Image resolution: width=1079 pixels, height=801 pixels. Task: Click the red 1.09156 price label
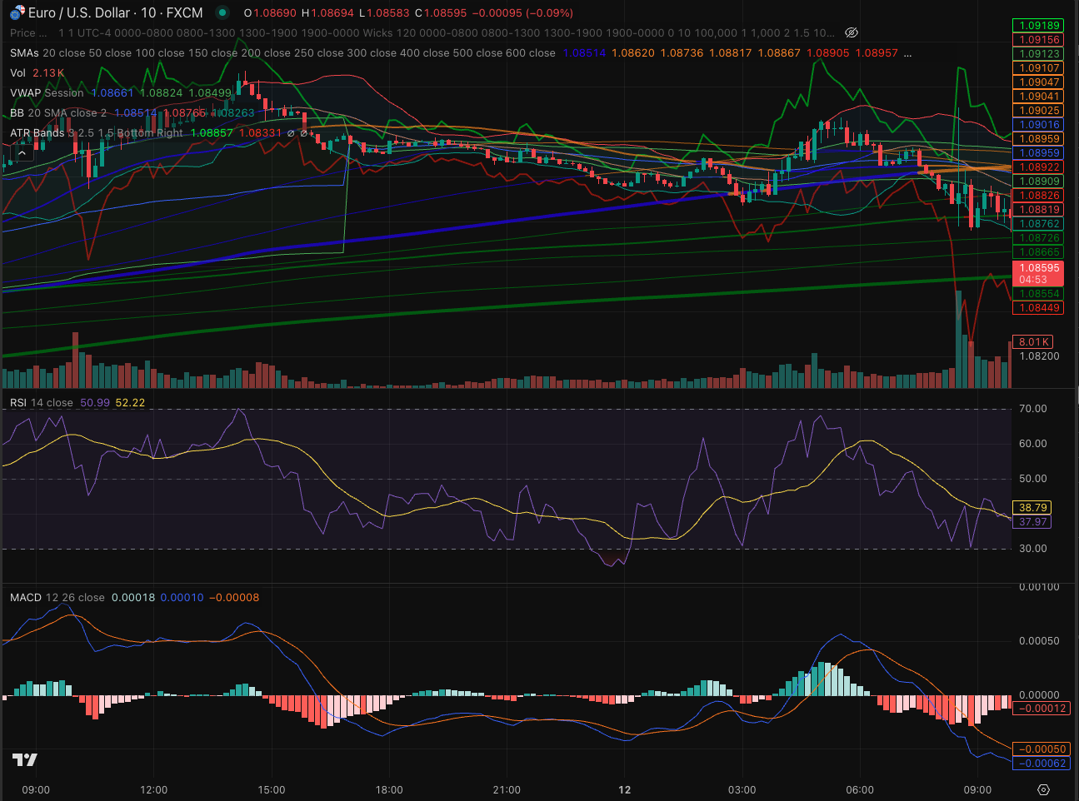(x=1037, y=39)
